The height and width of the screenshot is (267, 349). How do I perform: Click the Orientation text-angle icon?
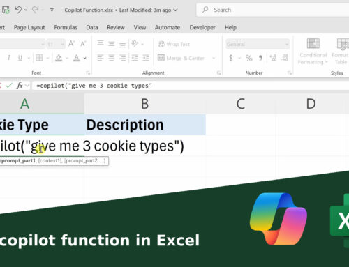click(135, 43)
